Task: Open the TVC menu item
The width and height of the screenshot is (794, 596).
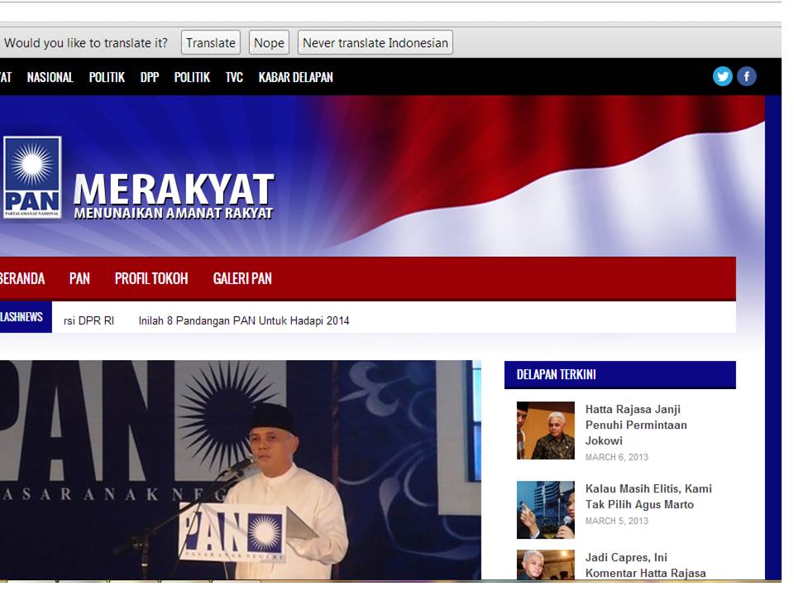Action: [234, 78]
